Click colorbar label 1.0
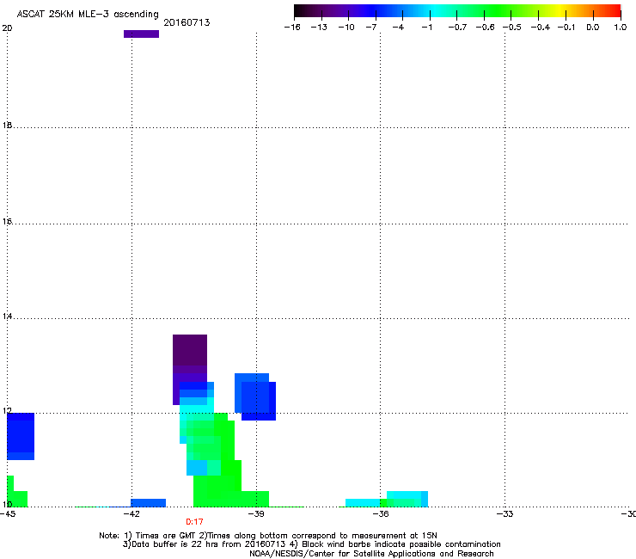The image size is (636, 559). tap(621, 28)
